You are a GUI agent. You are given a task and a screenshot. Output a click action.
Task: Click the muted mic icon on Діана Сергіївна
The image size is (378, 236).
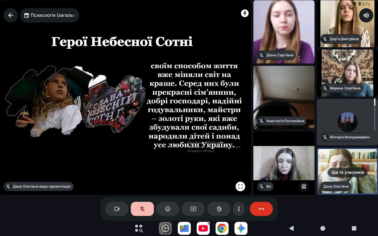click(x=261, y=55)
